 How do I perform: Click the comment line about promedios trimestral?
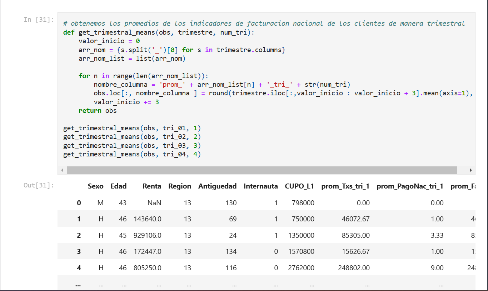(264, 24)
